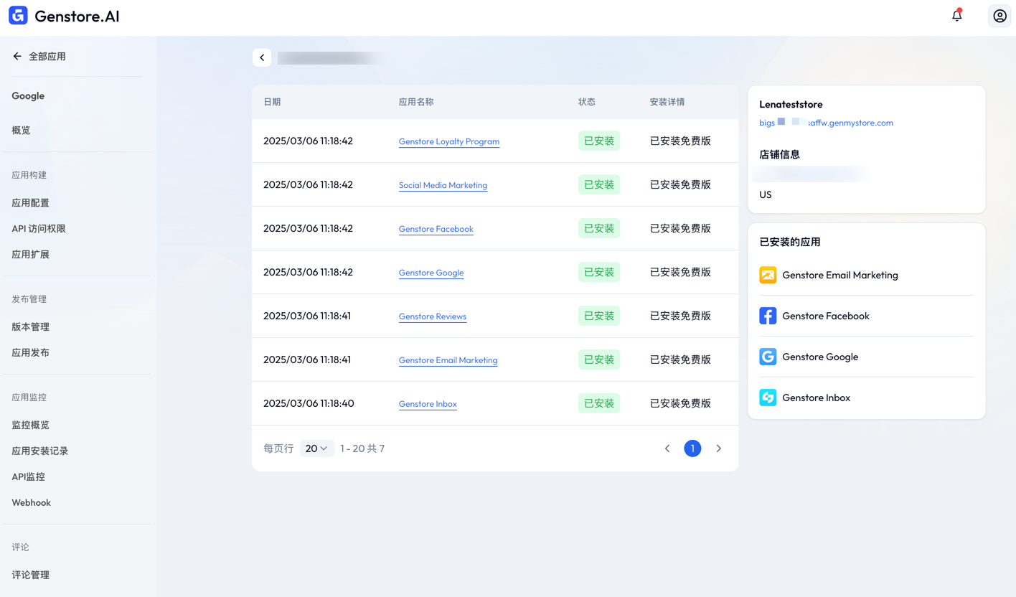
Task: Open 应用安装记录 in the sidebar
Action: (40, 451)
